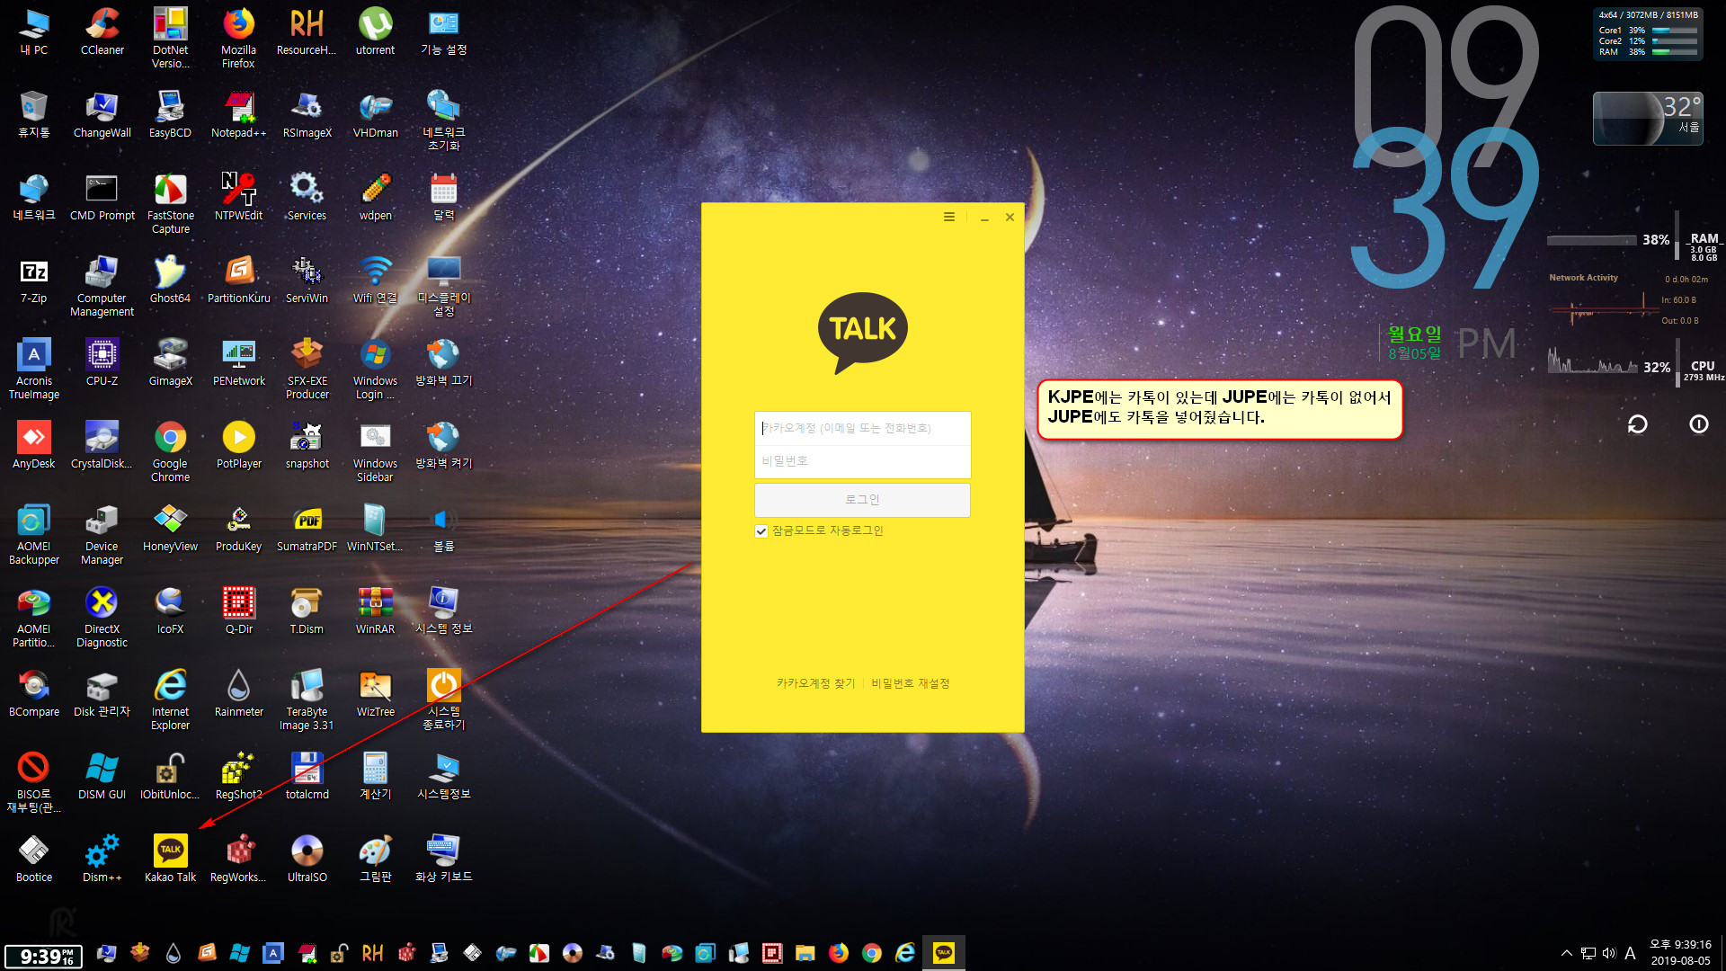
Task: Open Internet Explorer from the taskbar
Action: point(905,953)
